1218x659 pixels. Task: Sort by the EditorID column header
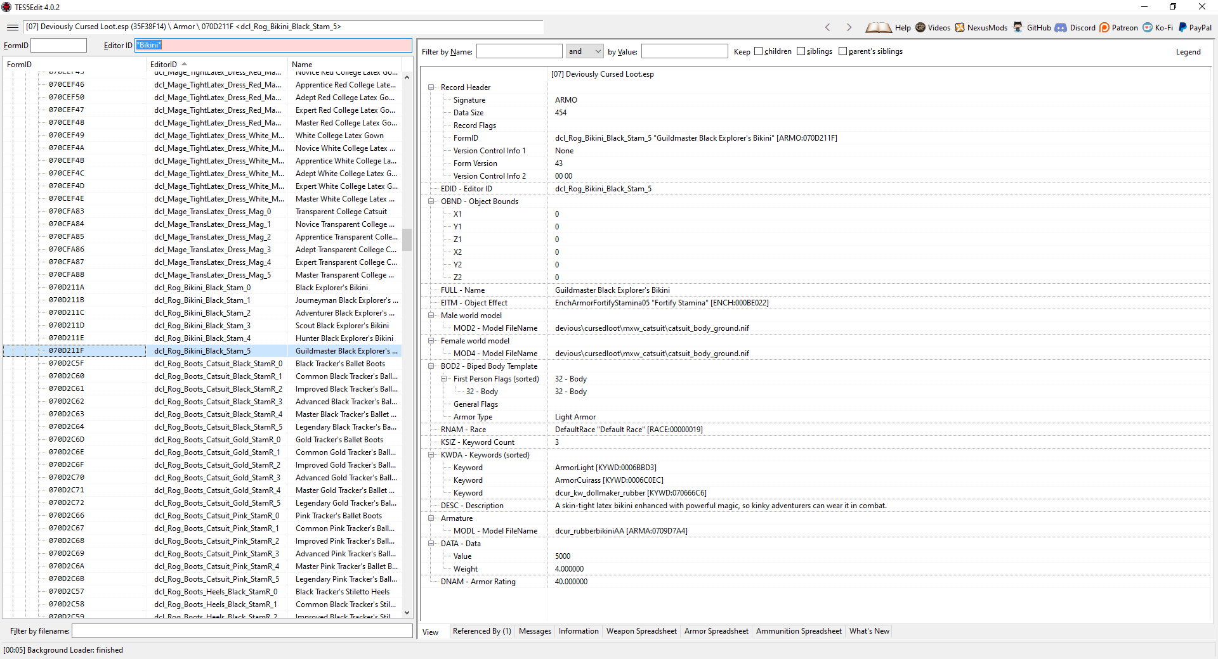click(217, 65)
